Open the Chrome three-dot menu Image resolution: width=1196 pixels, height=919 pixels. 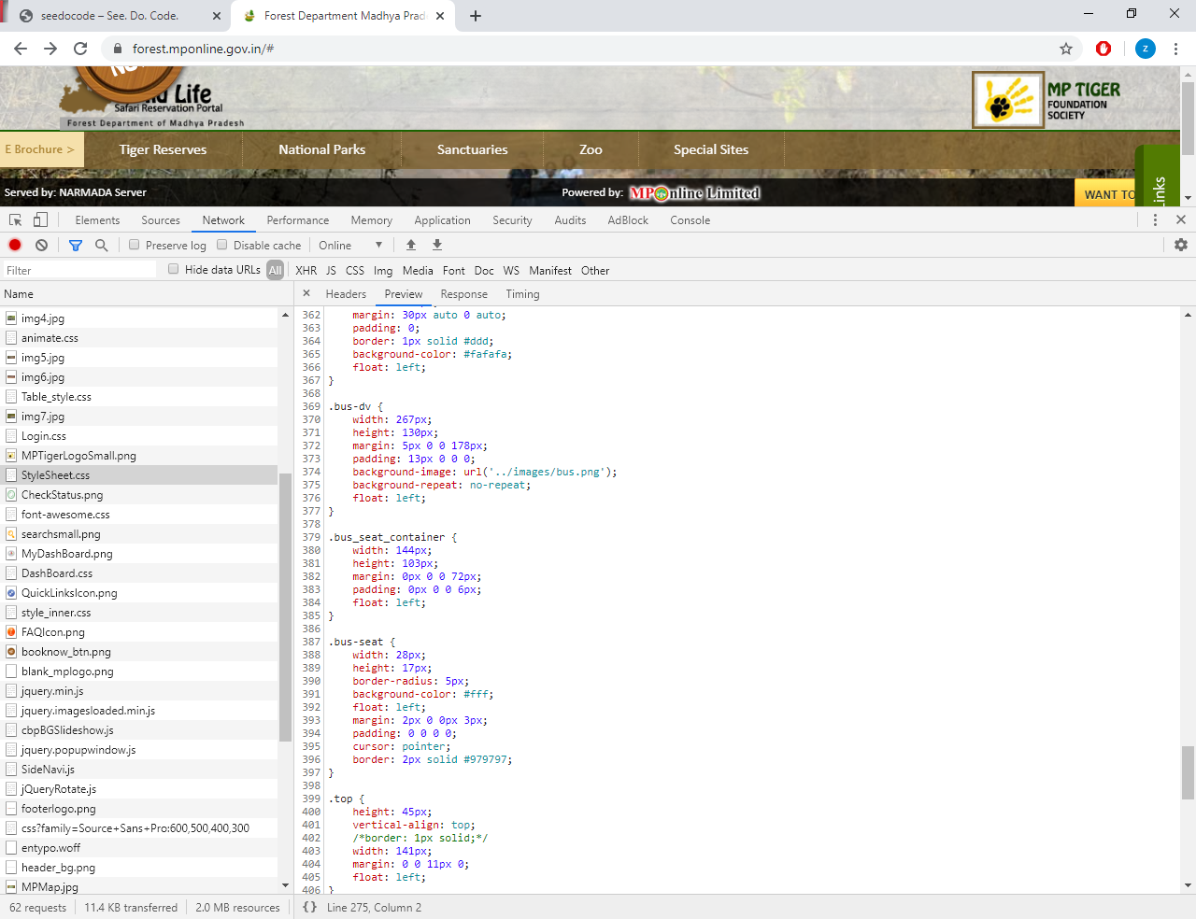(1175, 49)
